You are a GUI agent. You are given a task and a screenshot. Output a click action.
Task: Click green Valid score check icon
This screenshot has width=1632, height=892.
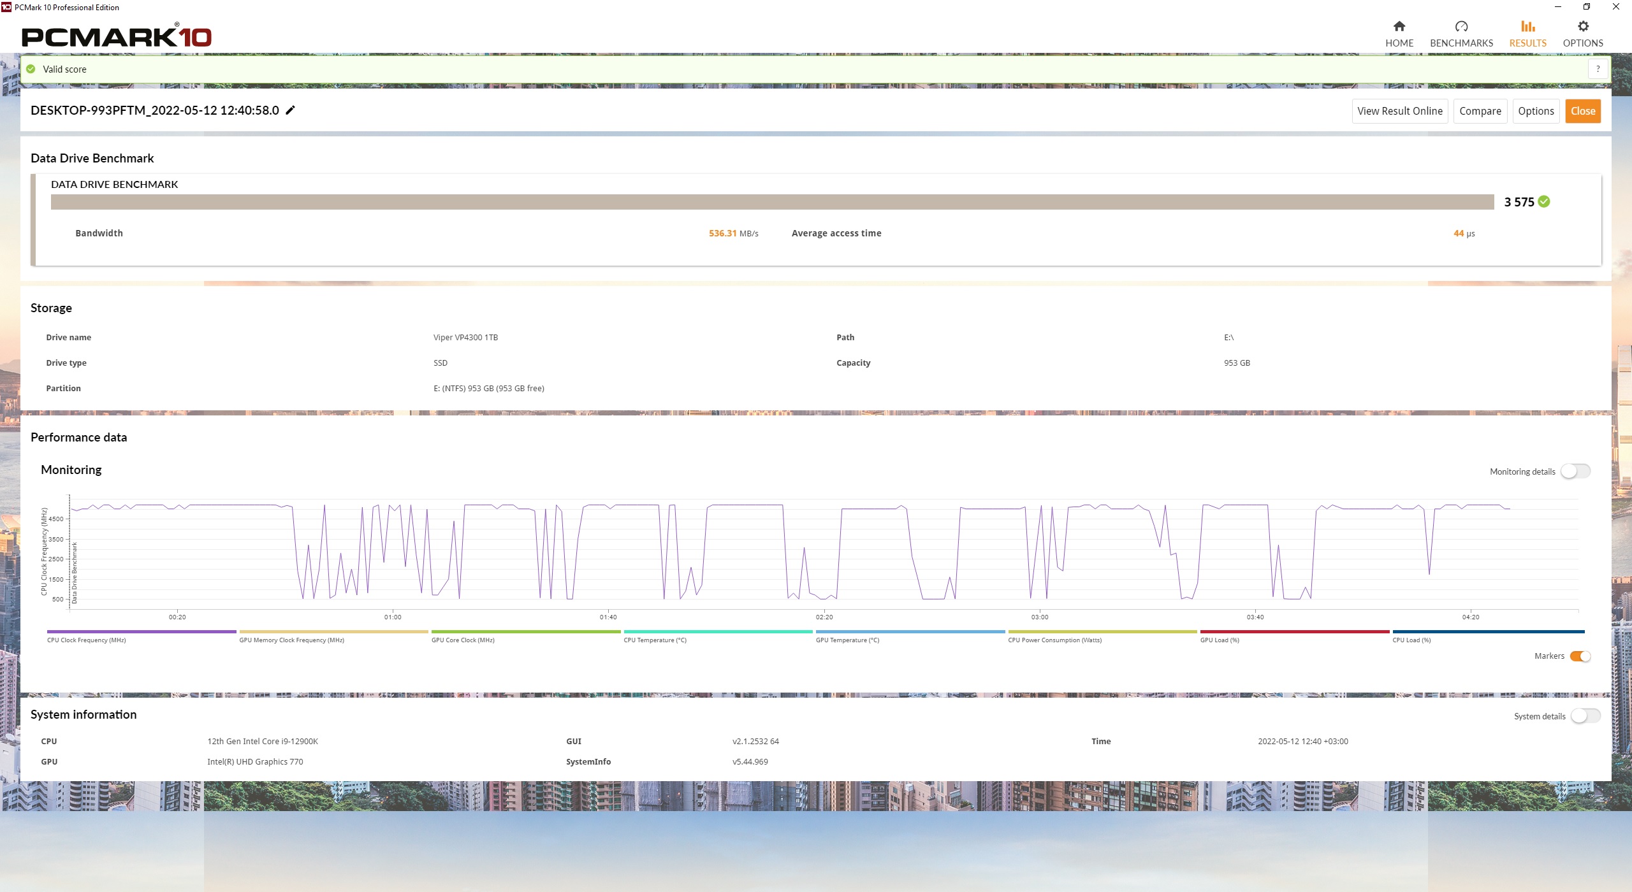click(31, 69)
